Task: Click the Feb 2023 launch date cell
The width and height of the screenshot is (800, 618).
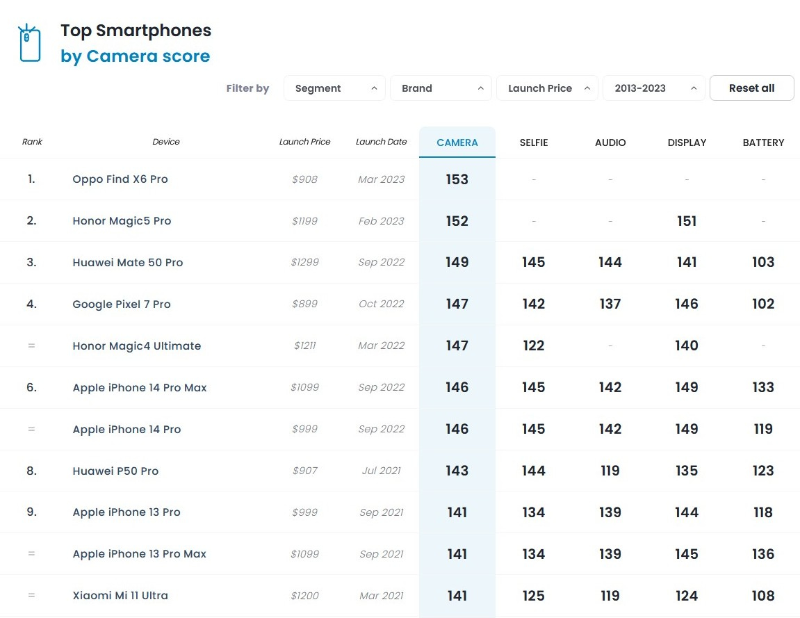Action: [381, 221]
